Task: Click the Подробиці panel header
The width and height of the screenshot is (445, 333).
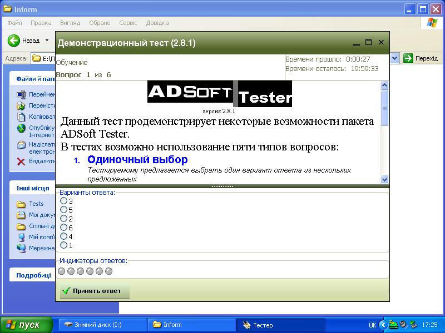Action: tap(33, 275)
